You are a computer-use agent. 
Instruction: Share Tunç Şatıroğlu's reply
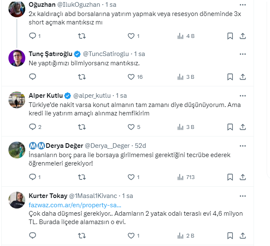pyautogui.click(x=243, y=77)
